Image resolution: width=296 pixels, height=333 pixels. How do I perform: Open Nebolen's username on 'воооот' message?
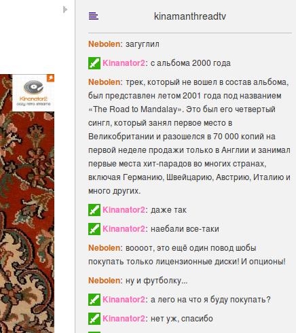tap(104, 248)
